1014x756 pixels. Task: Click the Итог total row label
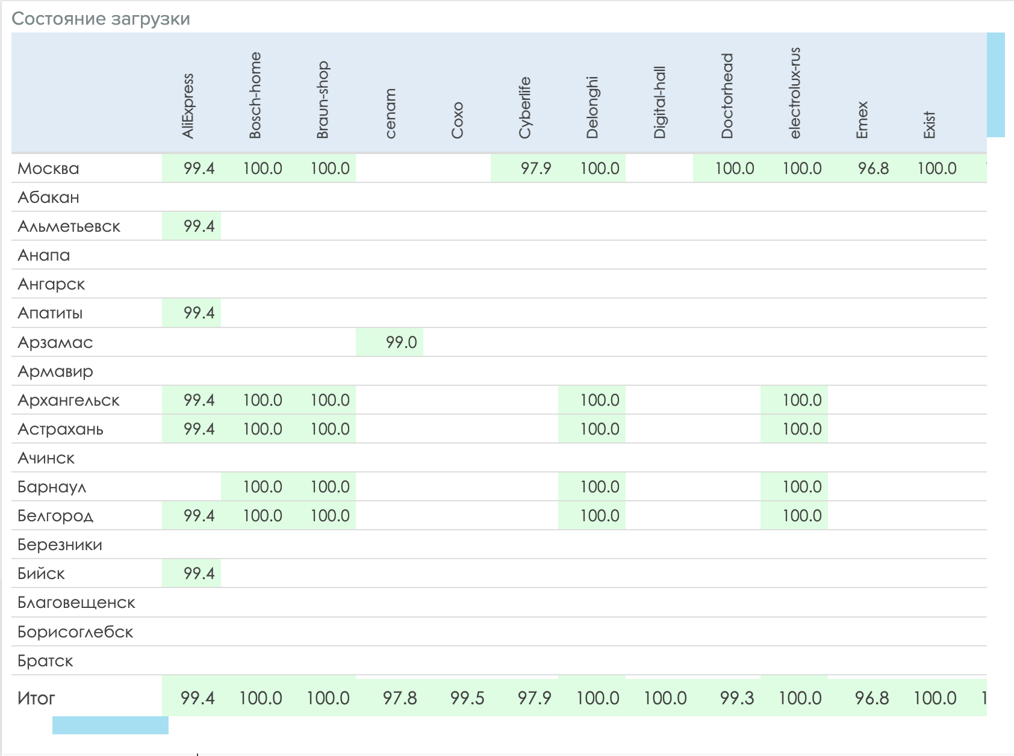[36, 698]
